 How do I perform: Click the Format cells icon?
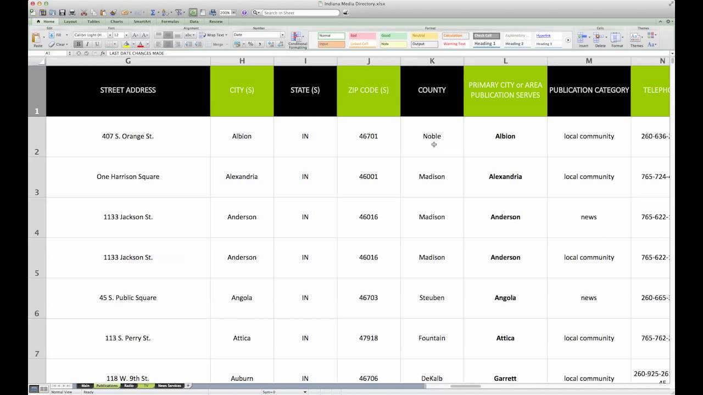[617, 39]
